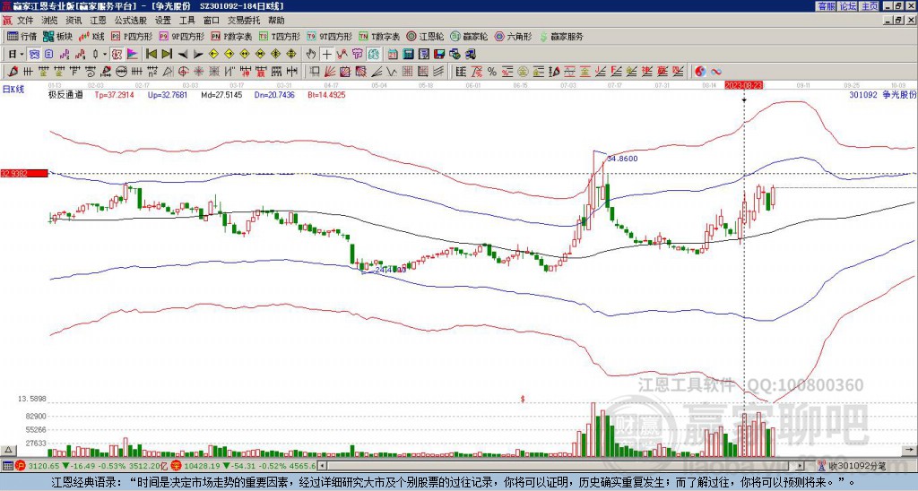Image resolution: width=918 pixels, height=491 pixels.
Task: Open the T四方形 time square
Action: tap(280, 36)
